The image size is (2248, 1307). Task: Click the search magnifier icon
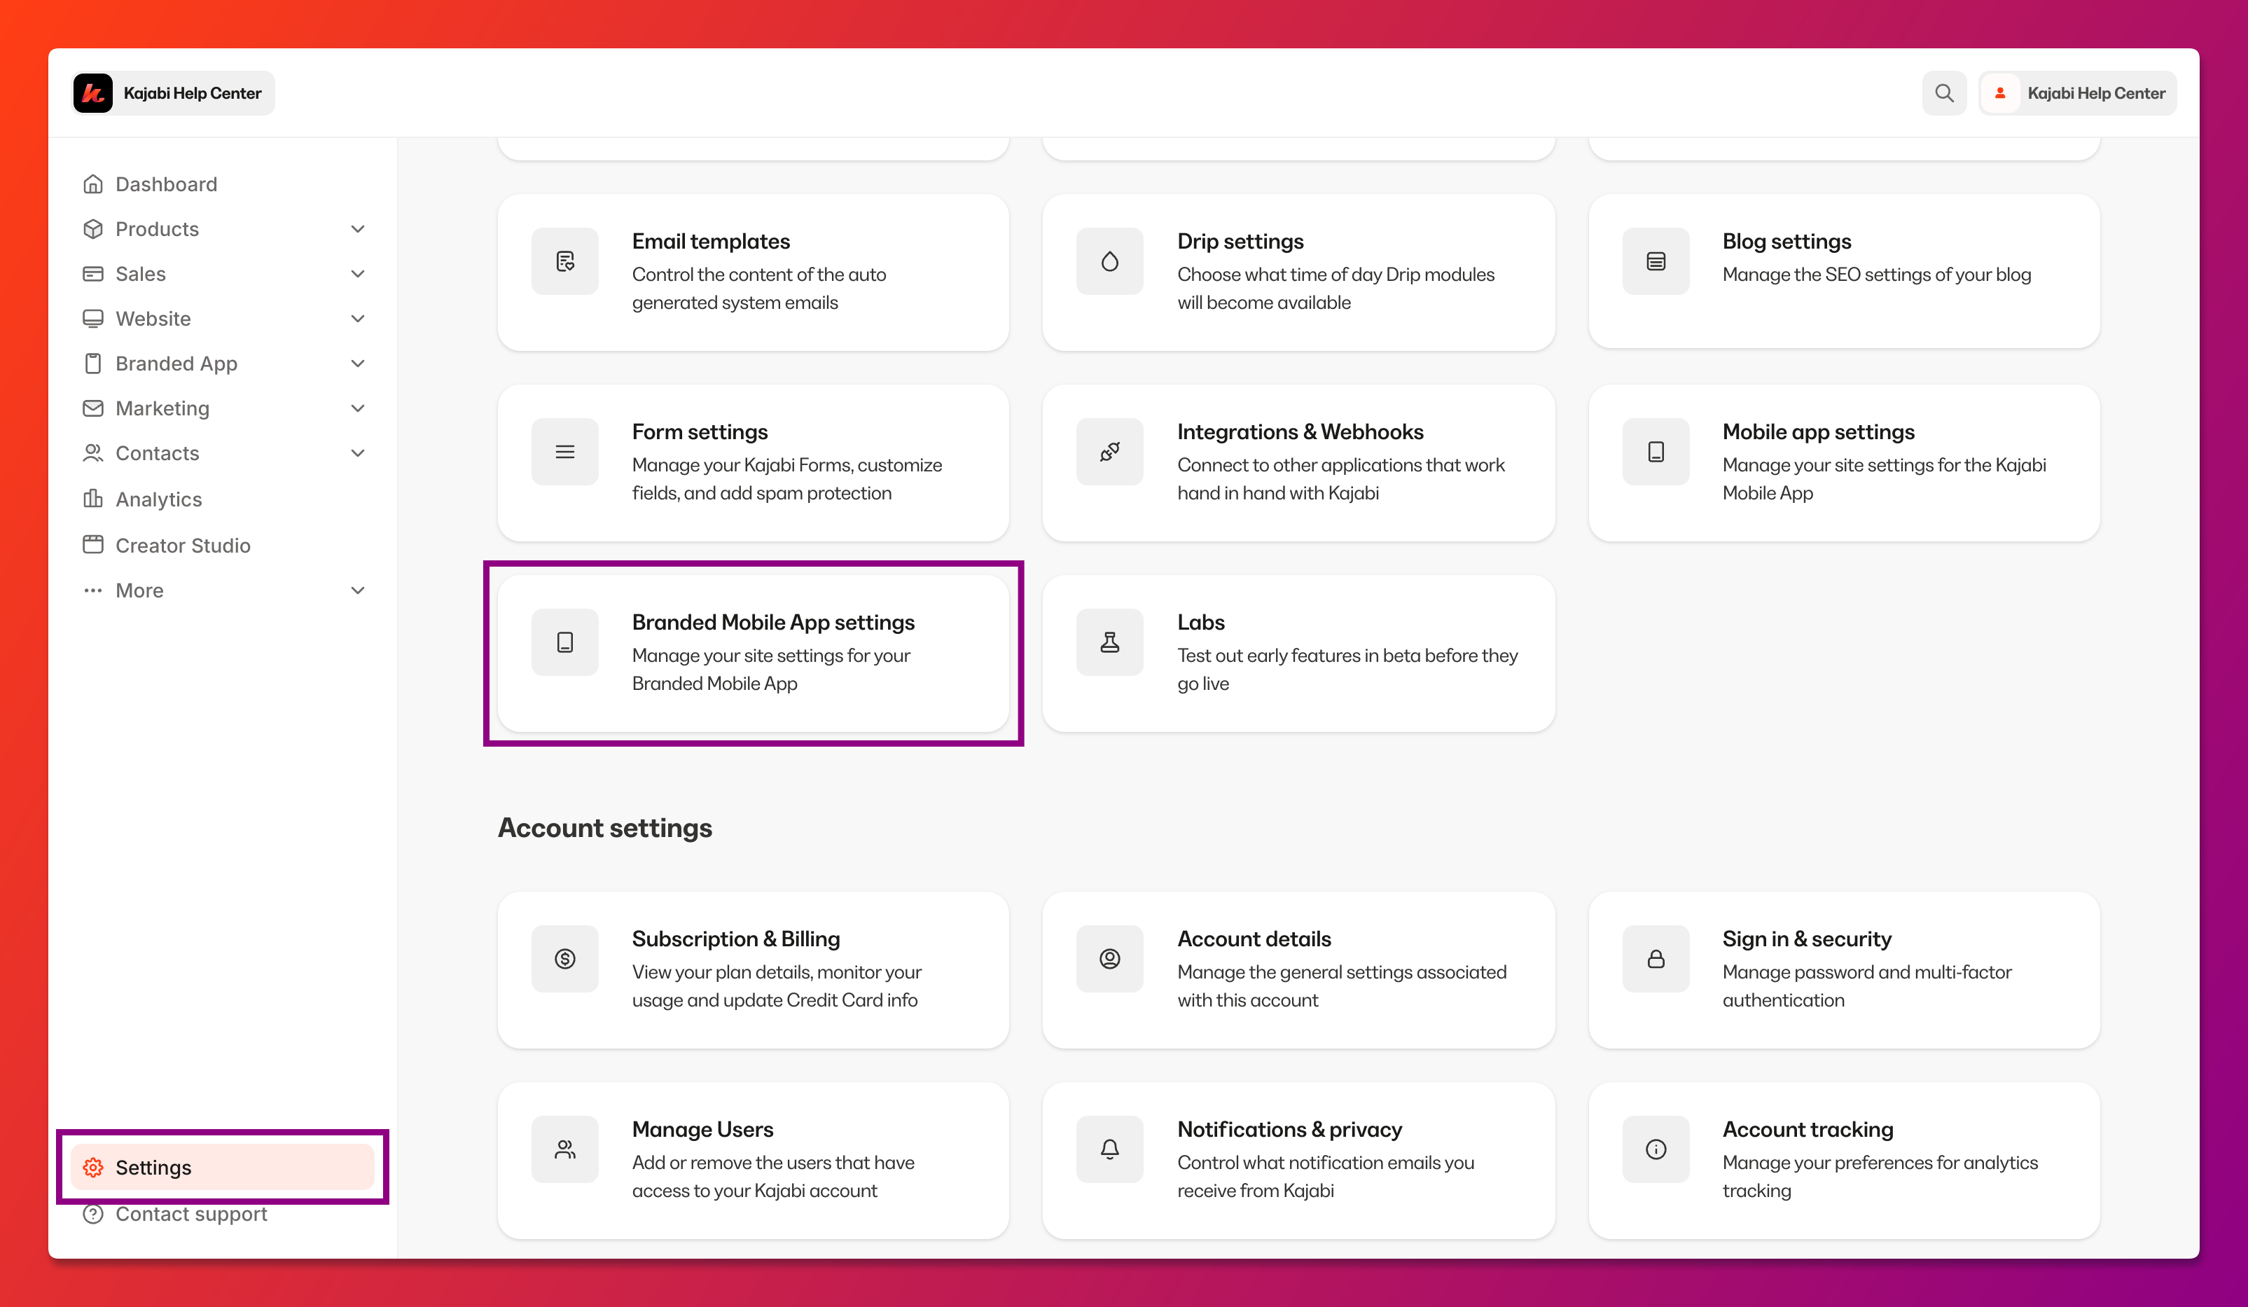(x=1944, y=92)
